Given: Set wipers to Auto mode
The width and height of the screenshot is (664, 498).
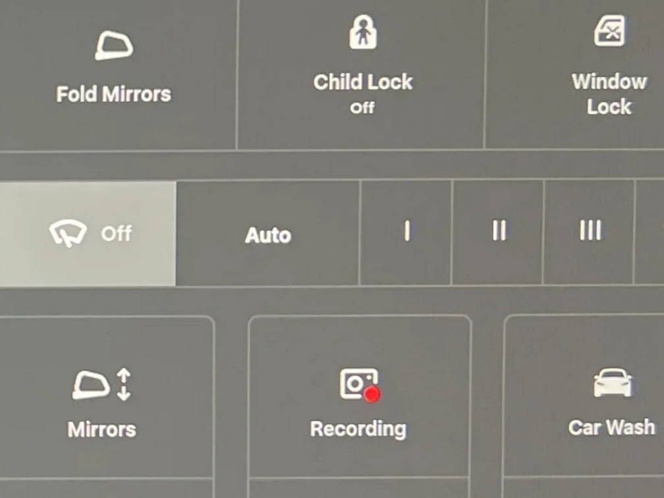Looking at the screenshot, I should (x=268, y=235).
